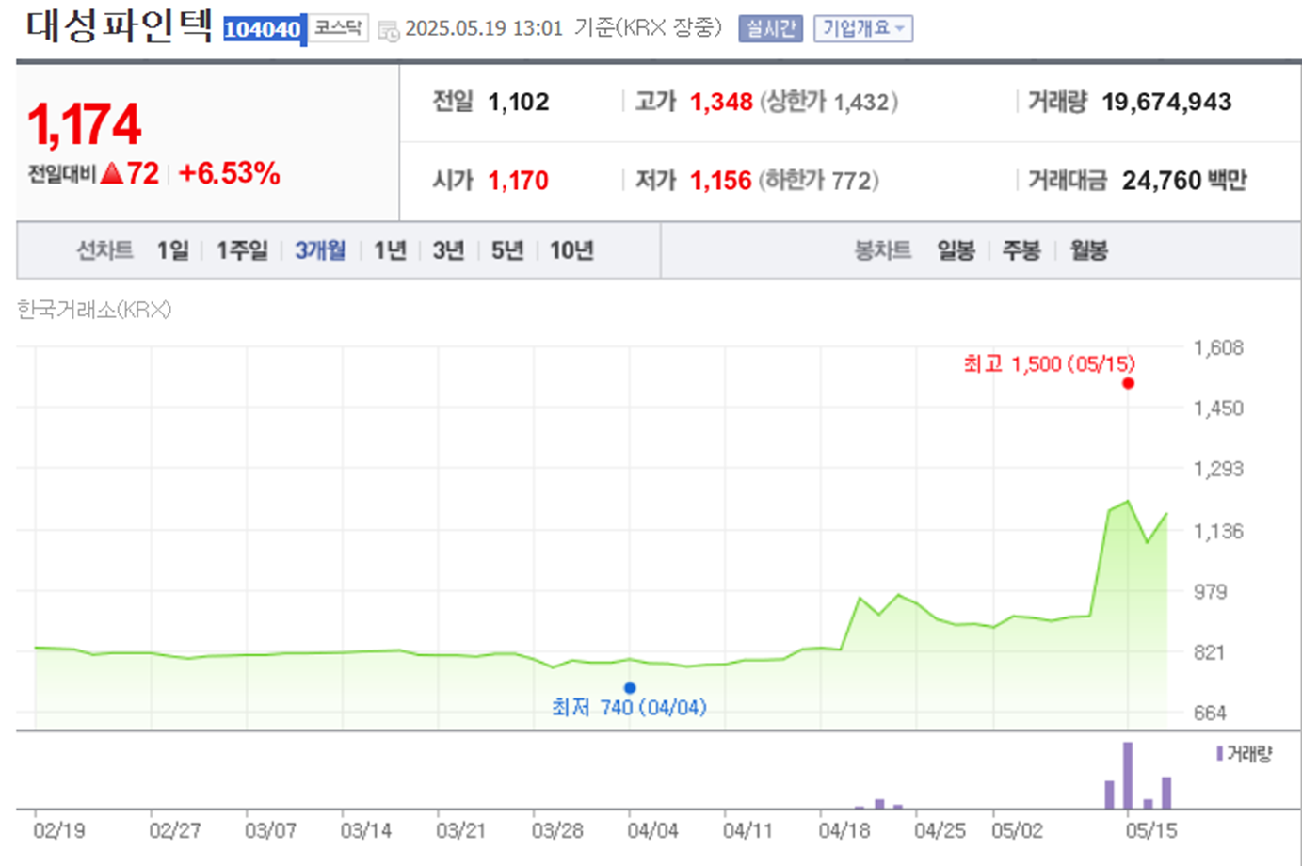Screen dimensions: 1302x866
Task: Click the 최고 1,500 (05/15) label
Action: [x=1049, y=363]
